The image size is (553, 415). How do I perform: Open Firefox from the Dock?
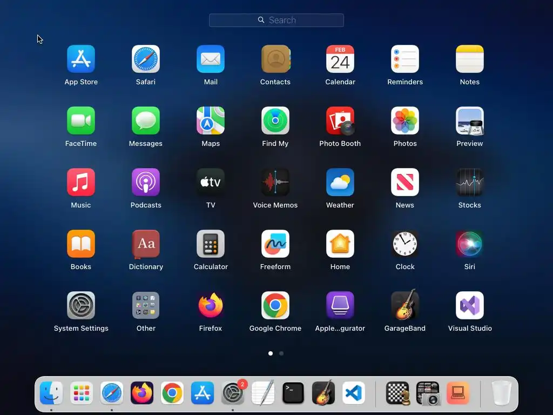142,393
